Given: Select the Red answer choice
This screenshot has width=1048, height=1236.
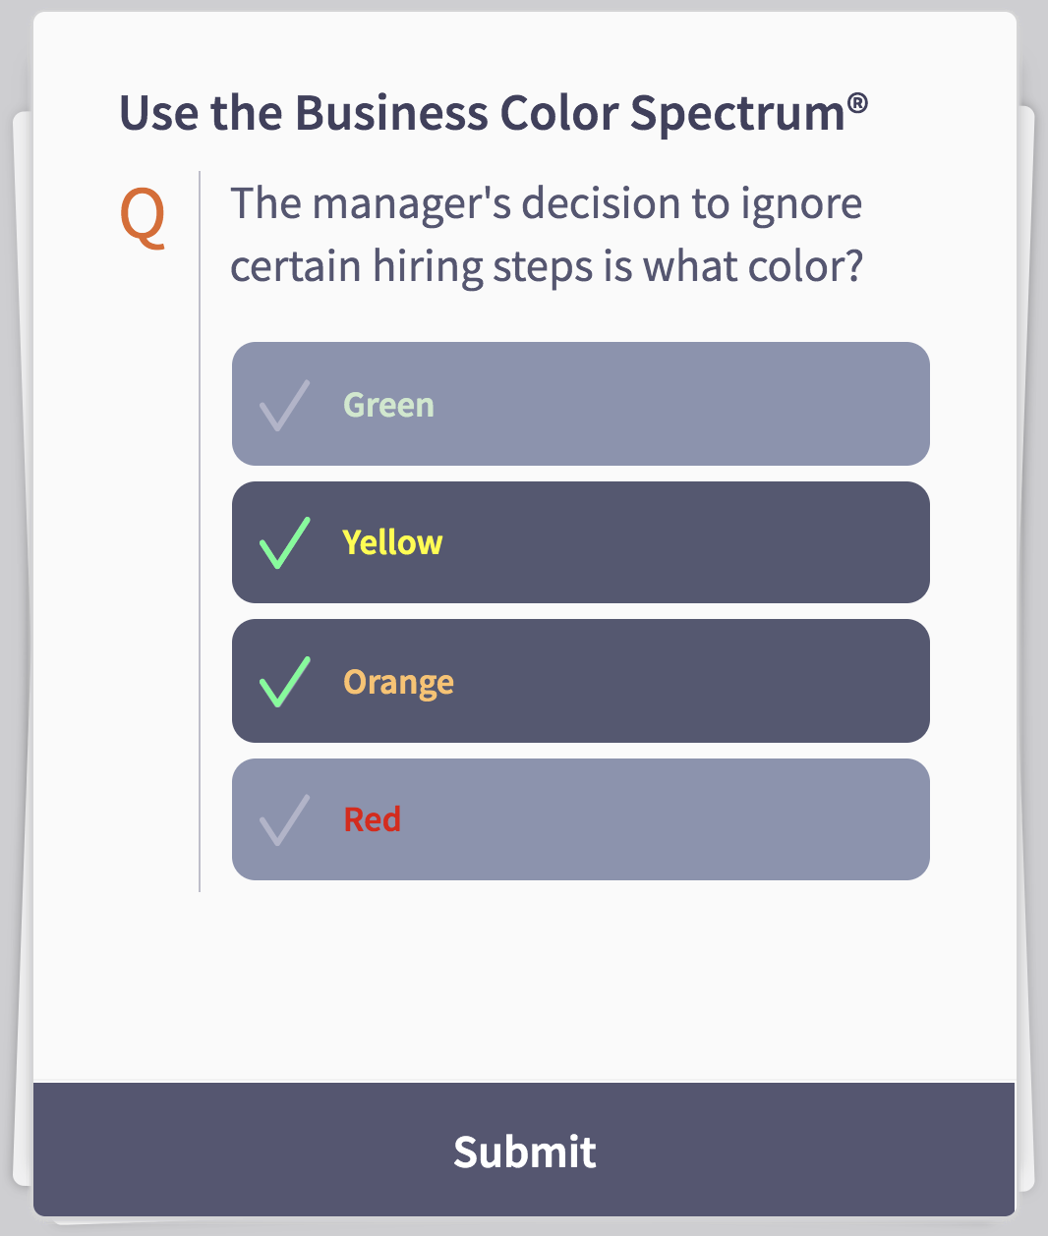Looking at the screenshot, I should (x=580, y=819).
